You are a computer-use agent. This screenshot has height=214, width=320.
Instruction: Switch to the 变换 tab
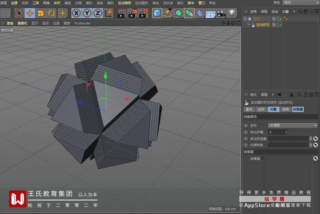[285, 109]
